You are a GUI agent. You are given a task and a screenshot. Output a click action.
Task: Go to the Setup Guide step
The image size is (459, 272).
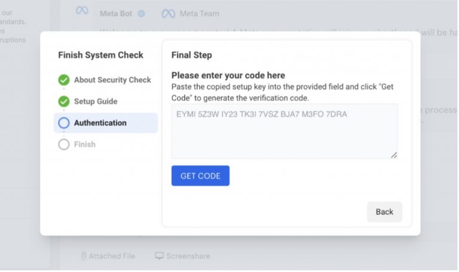tap(96, 101)
